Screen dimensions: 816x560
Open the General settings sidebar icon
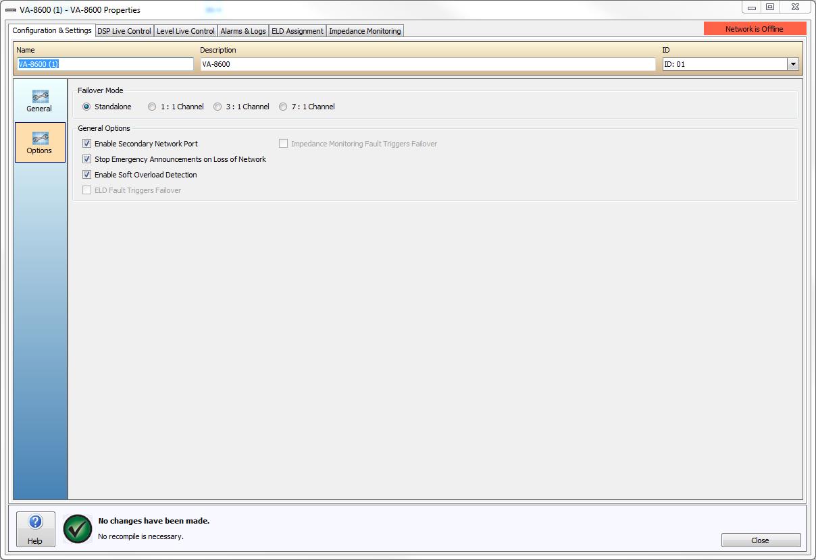coord(39,101)
